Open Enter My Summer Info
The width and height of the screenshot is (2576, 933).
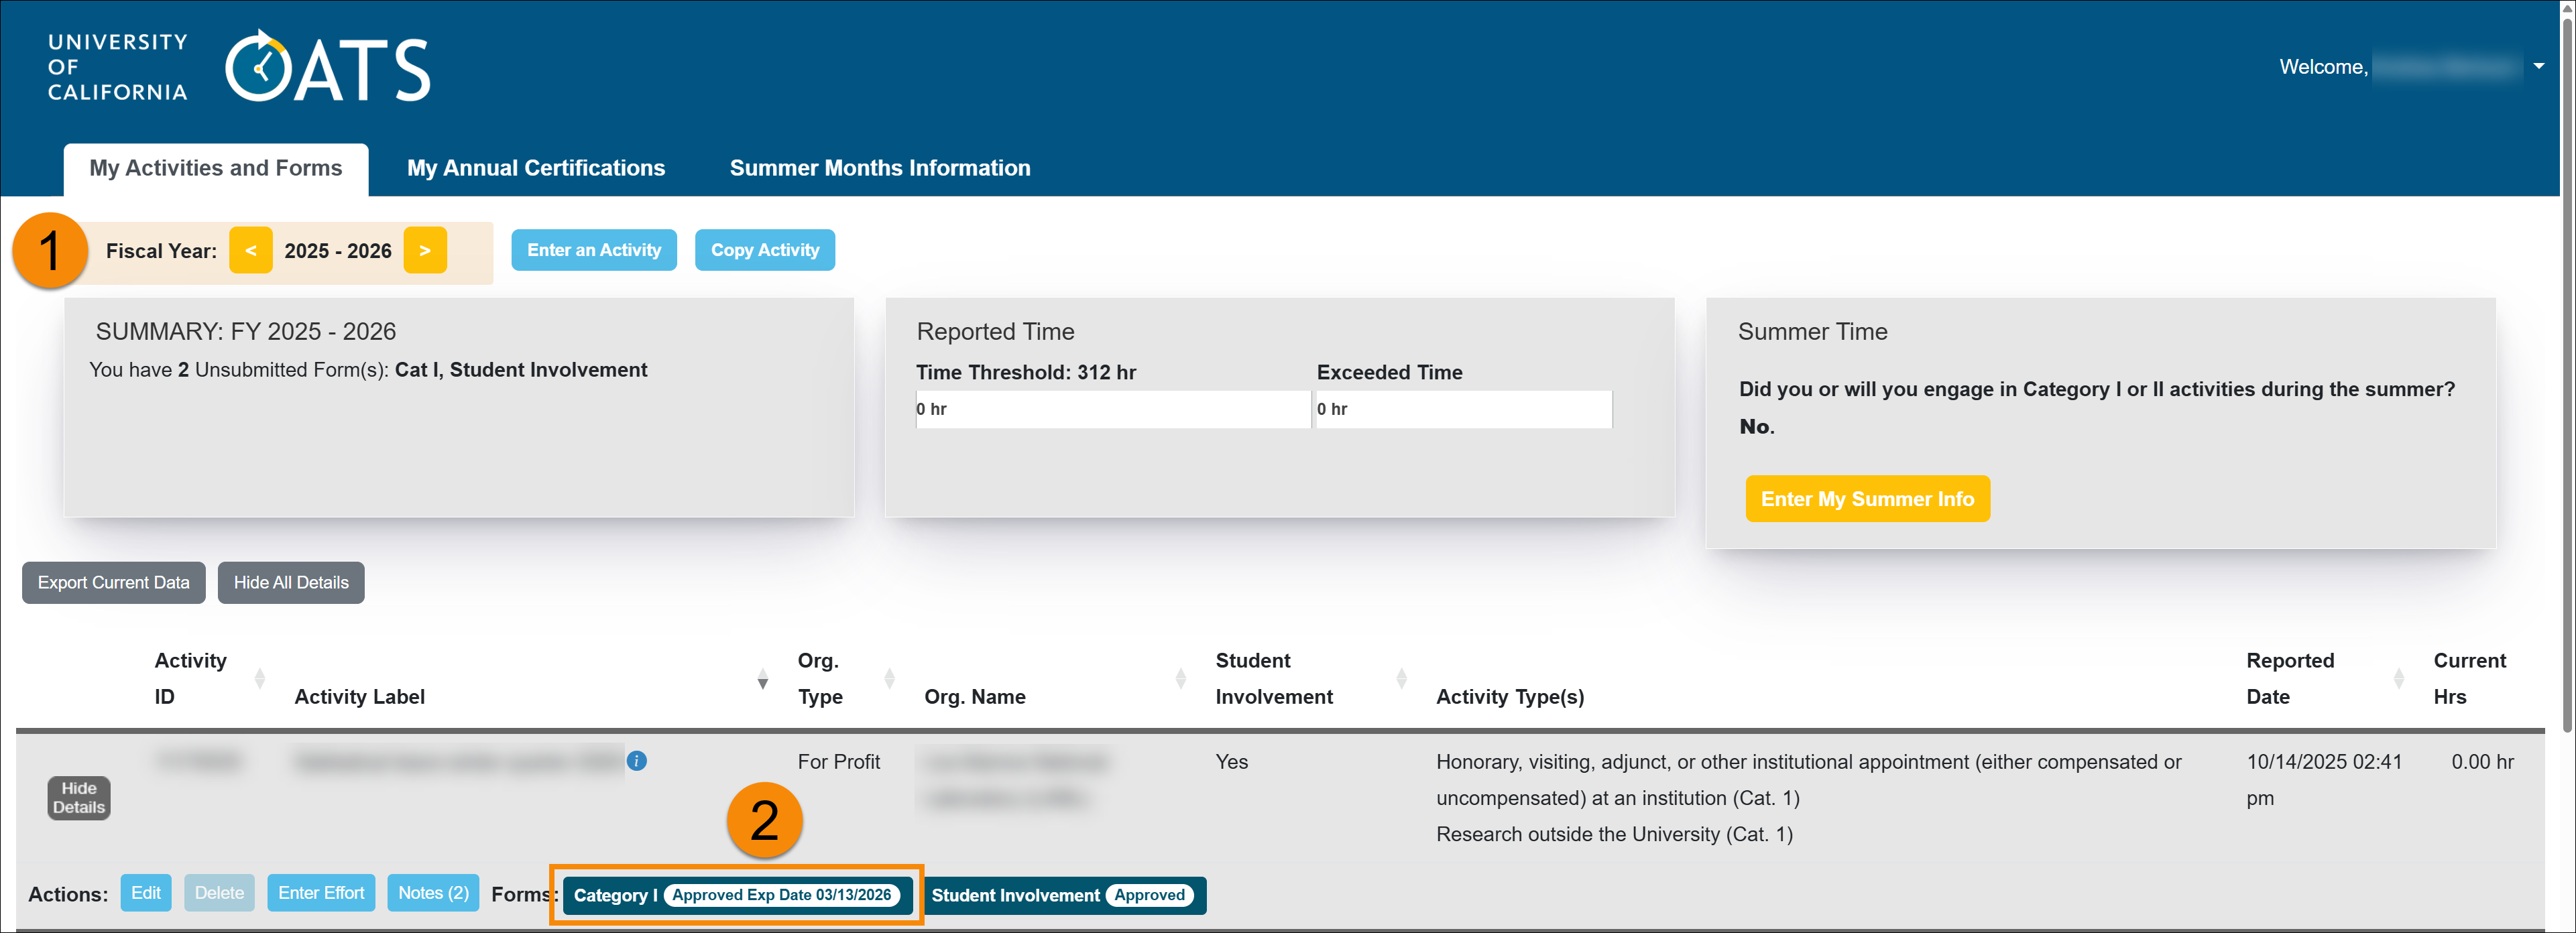(x=1867, y=498)
